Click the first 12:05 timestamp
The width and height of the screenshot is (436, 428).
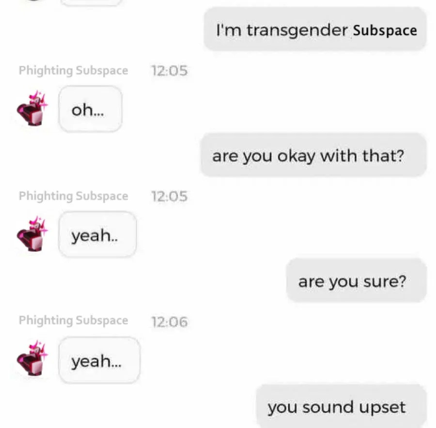(x=169, y=71)
